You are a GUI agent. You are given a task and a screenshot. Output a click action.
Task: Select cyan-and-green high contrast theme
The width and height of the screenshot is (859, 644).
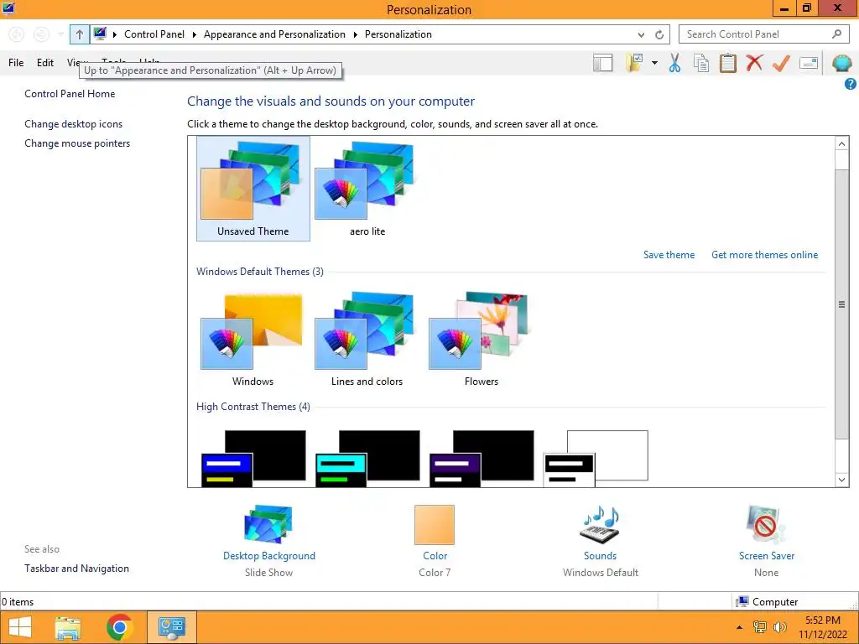pyautogui.click(x=367, y=458)
